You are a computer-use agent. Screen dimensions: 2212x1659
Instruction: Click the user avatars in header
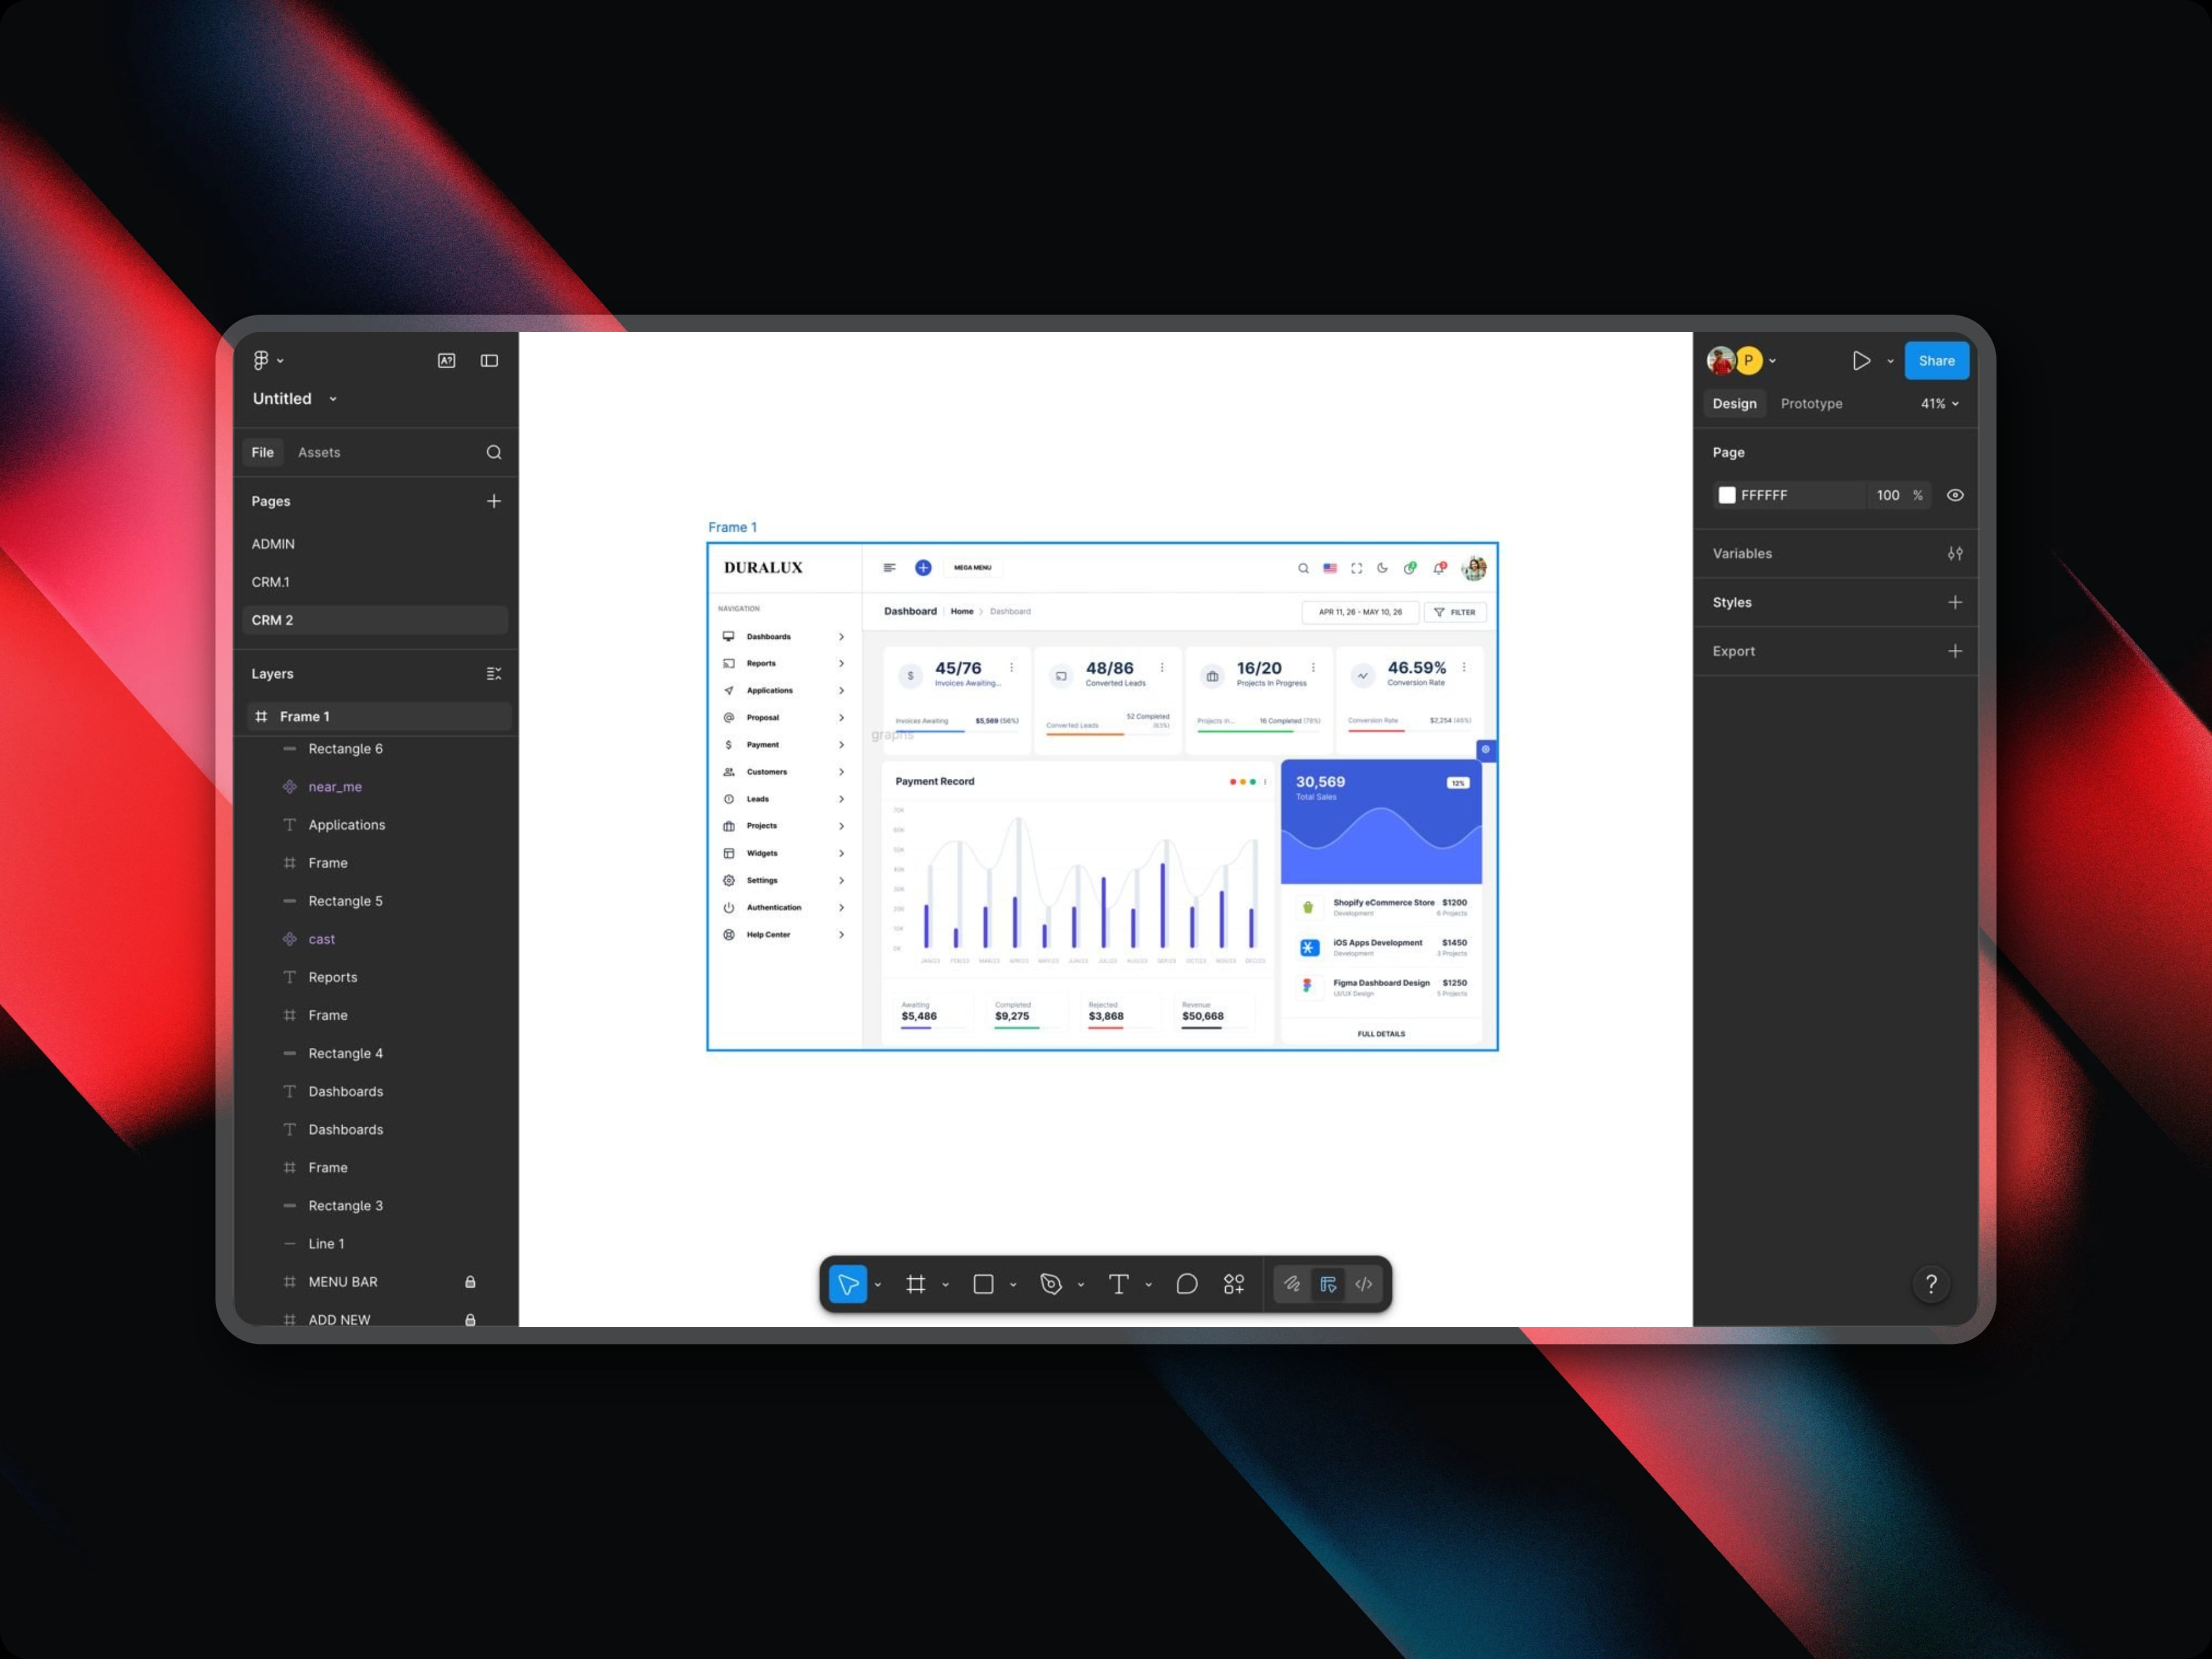[1735, 360]
